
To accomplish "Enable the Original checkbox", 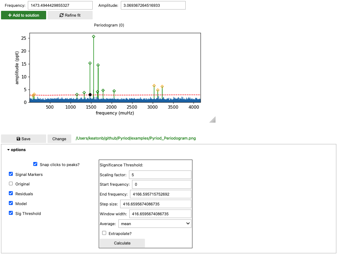I will [11, 184].
